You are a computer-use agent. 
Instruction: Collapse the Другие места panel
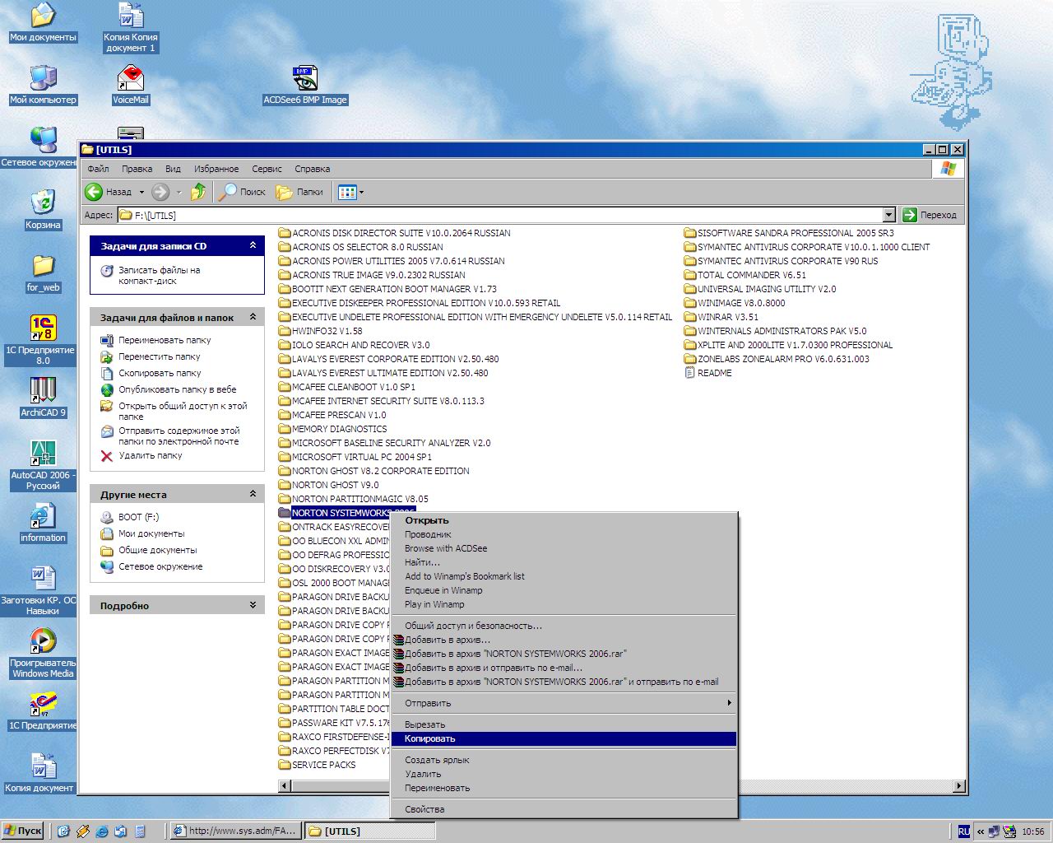pos(253,494)
